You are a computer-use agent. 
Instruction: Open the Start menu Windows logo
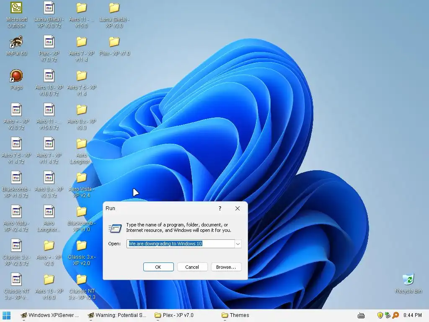pos(6,315)
